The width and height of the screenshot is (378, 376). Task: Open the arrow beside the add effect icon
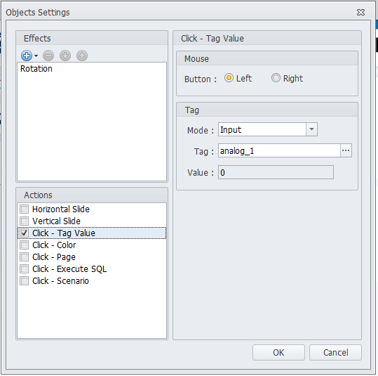pyautogui.click(x=36, y=56)
